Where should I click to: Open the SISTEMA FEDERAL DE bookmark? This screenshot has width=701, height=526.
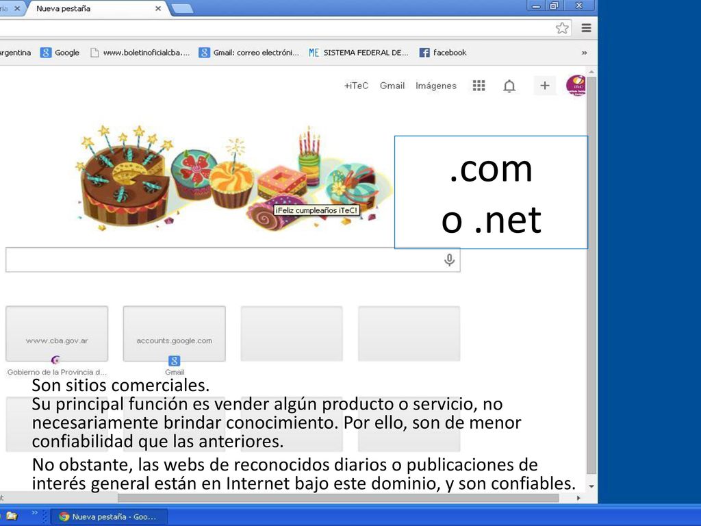[359, 52]
